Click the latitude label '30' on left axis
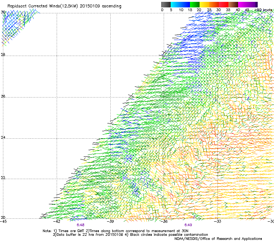The width and height of the screenshot is (274, 241). [3, 12]
